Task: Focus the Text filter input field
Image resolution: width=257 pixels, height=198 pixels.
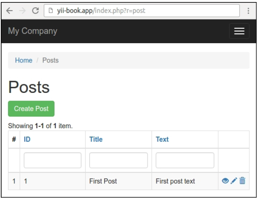Action: point(185,160)
